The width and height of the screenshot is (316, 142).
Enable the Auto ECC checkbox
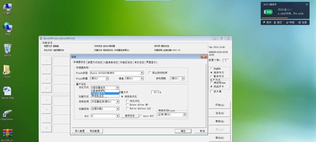(141, 116)
